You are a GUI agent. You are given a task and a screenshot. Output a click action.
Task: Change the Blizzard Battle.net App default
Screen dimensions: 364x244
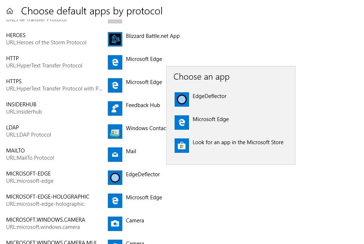click(x=153, y=36)
